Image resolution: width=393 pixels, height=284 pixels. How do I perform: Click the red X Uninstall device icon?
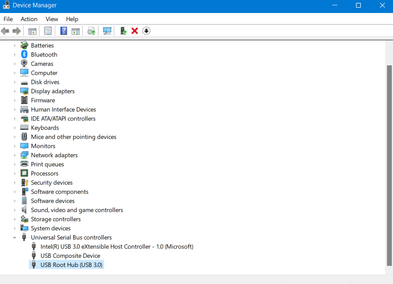point(135,31)
